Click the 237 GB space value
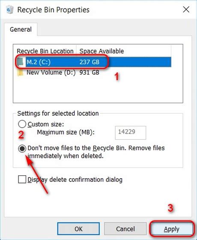The width and height of the screenshot is (197, 240). (x=90, y=62)
